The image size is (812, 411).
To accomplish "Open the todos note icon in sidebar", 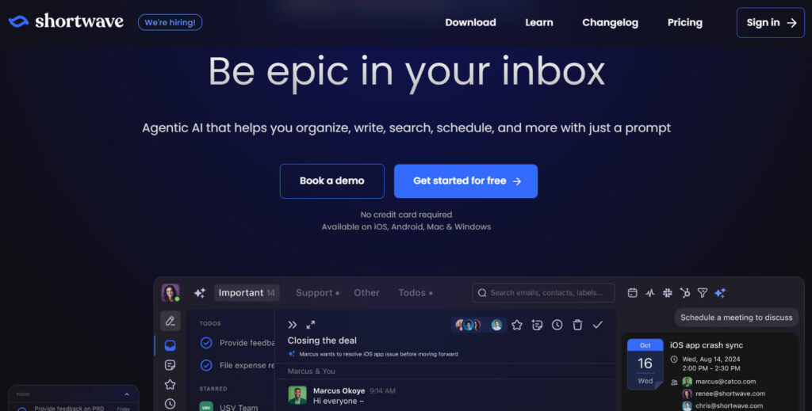I will click(170, 365).
